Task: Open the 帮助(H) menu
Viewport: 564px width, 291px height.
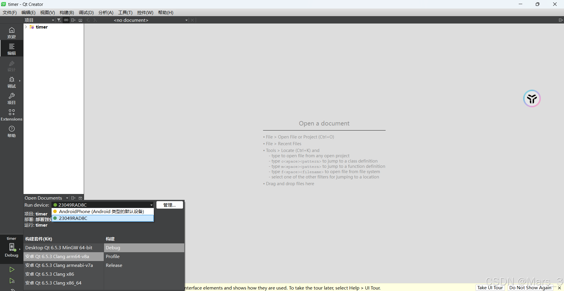Action: click(x=166, y=12)
